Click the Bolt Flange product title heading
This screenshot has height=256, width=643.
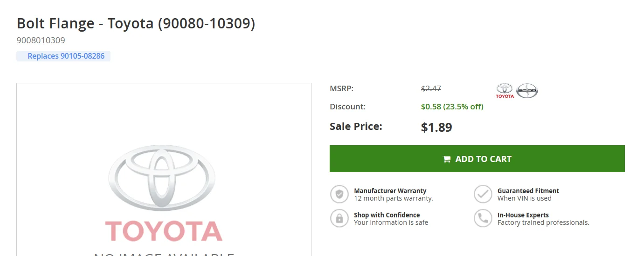(x=136, y=24)
